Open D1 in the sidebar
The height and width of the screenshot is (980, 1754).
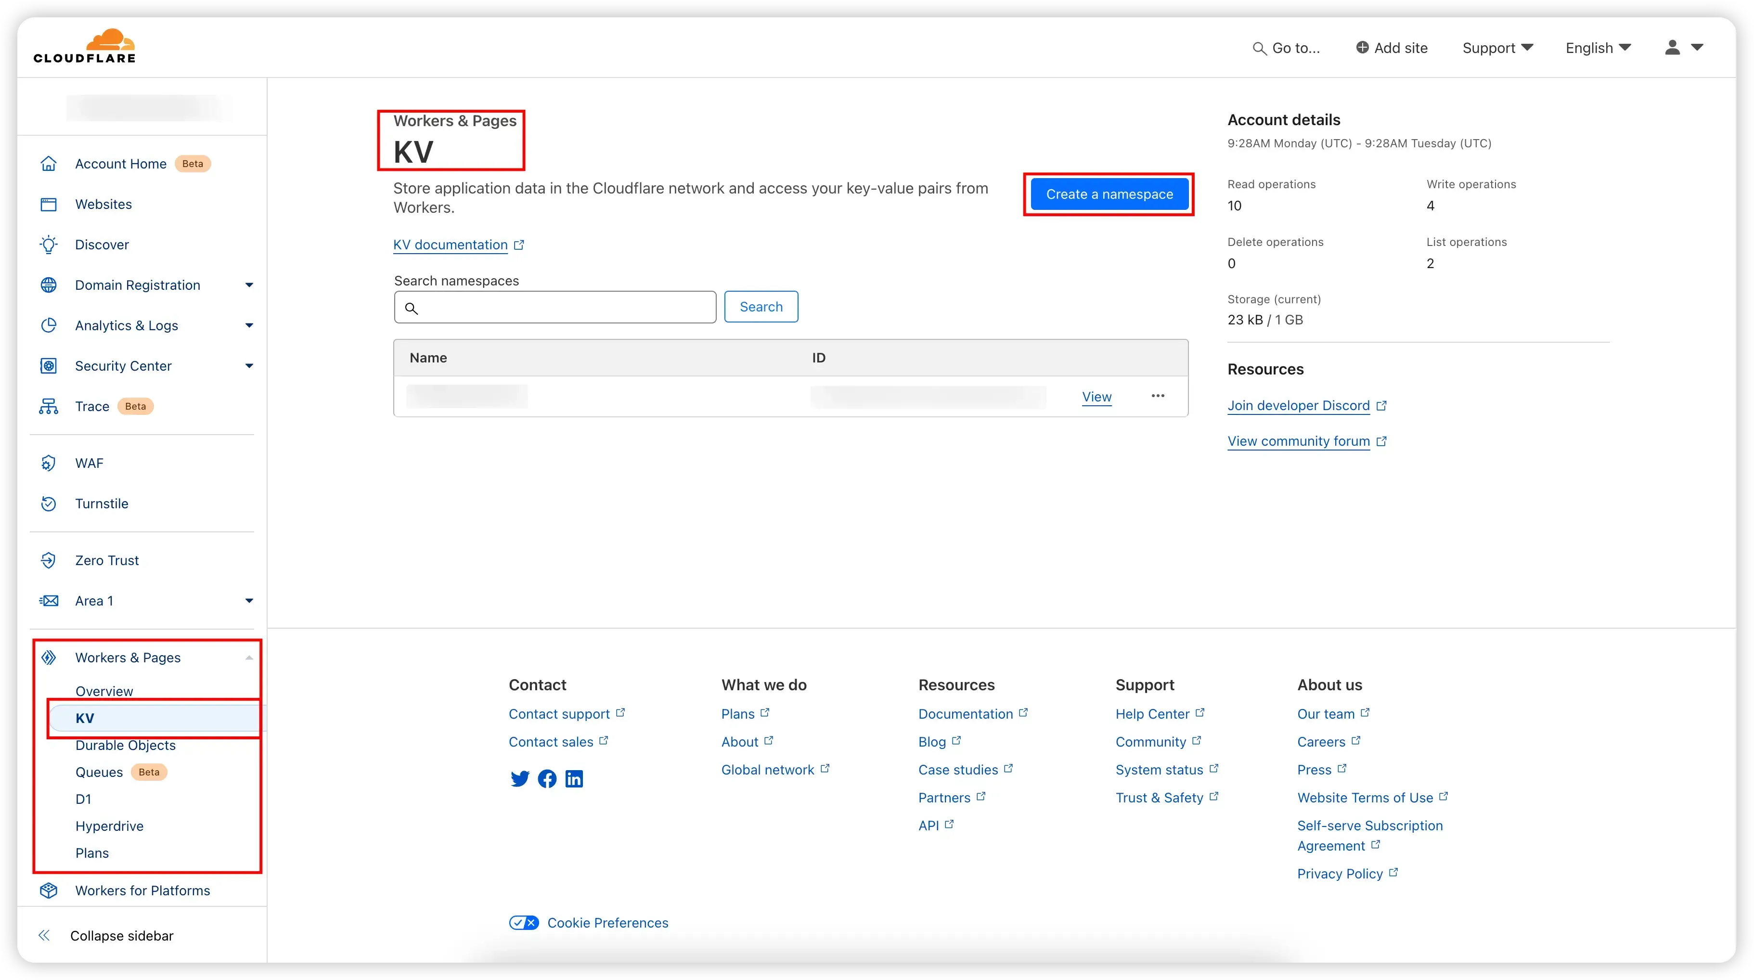coord(83,799)
